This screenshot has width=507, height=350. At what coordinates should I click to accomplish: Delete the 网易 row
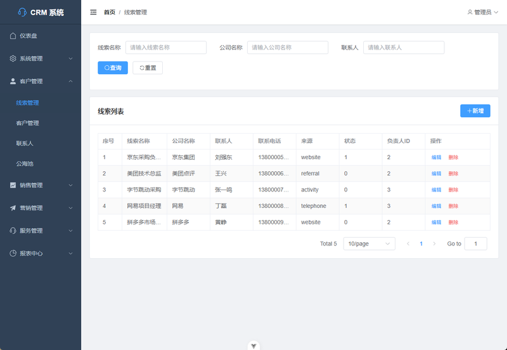tap(453, 206)
